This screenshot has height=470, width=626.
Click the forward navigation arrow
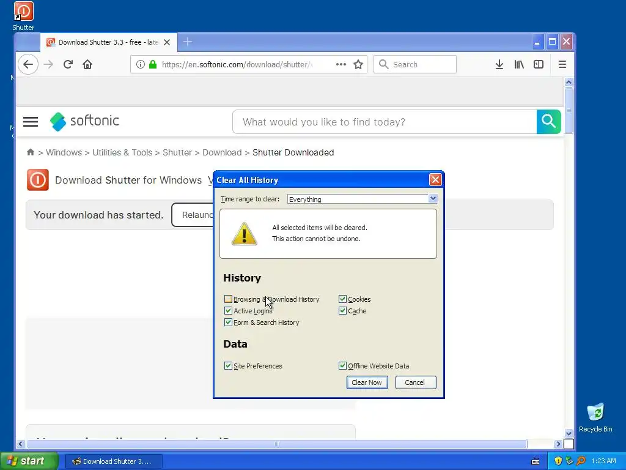(48, 64)
